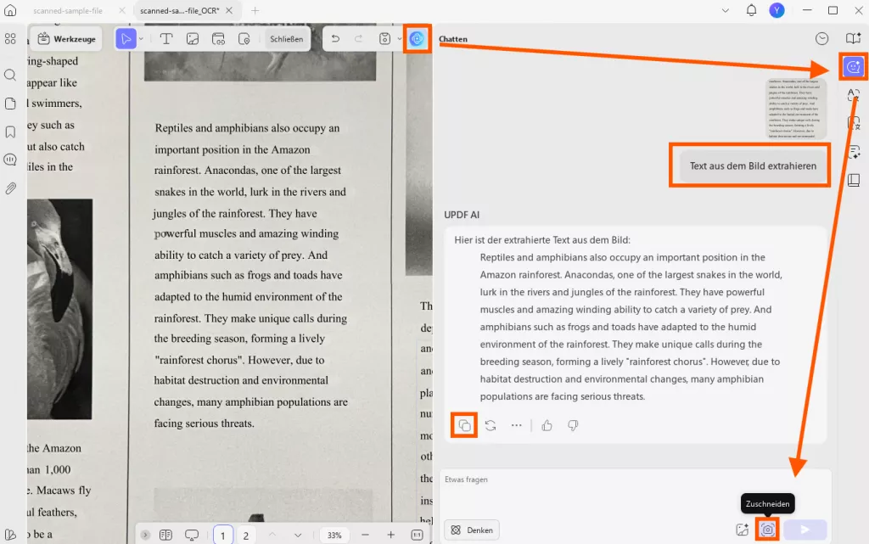Like the response with thumbs up
869x544 pixels.
(547, 425)
